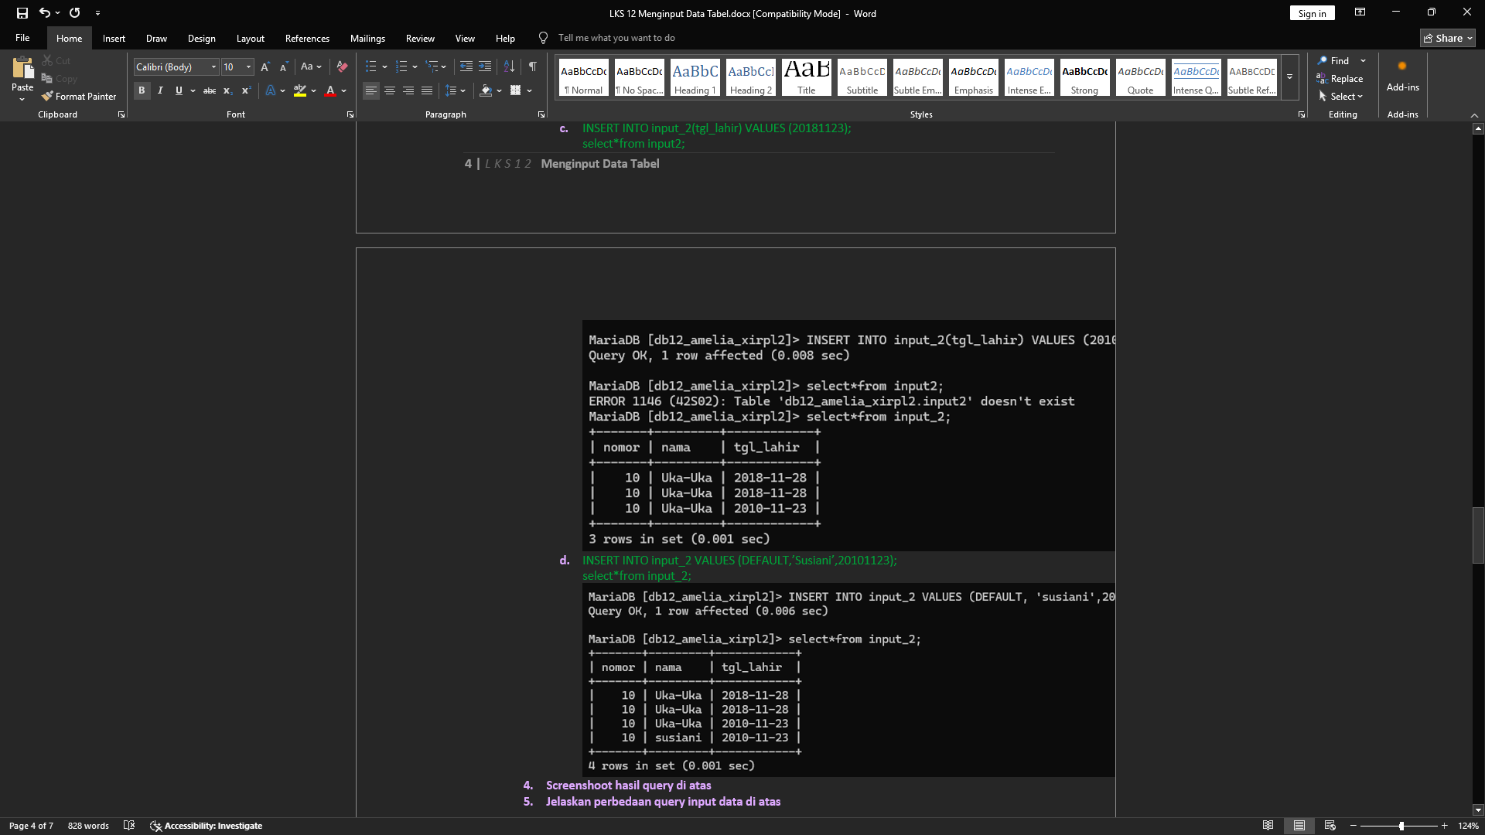Switch to the Layout tab

click(x=250, y=38)
